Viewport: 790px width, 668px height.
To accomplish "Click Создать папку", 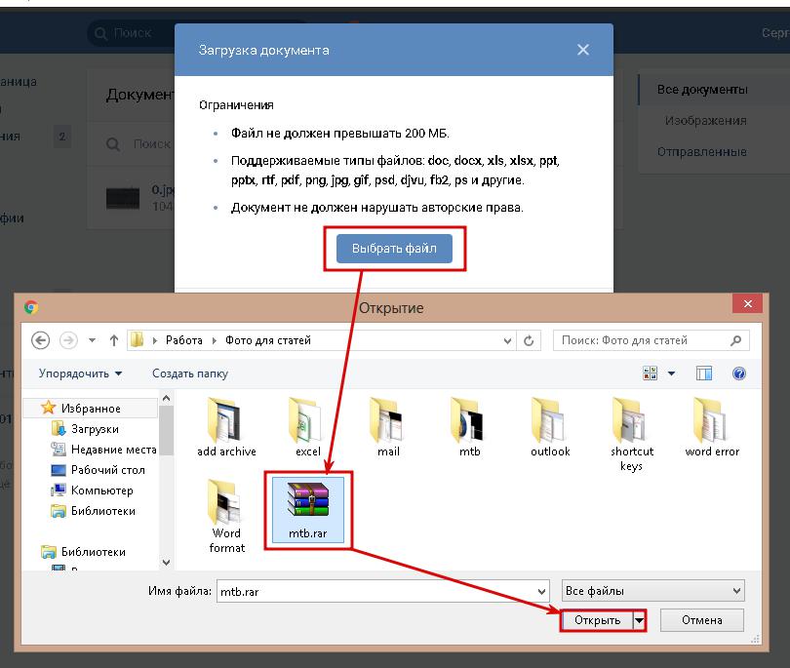I will tap(190, 373).
